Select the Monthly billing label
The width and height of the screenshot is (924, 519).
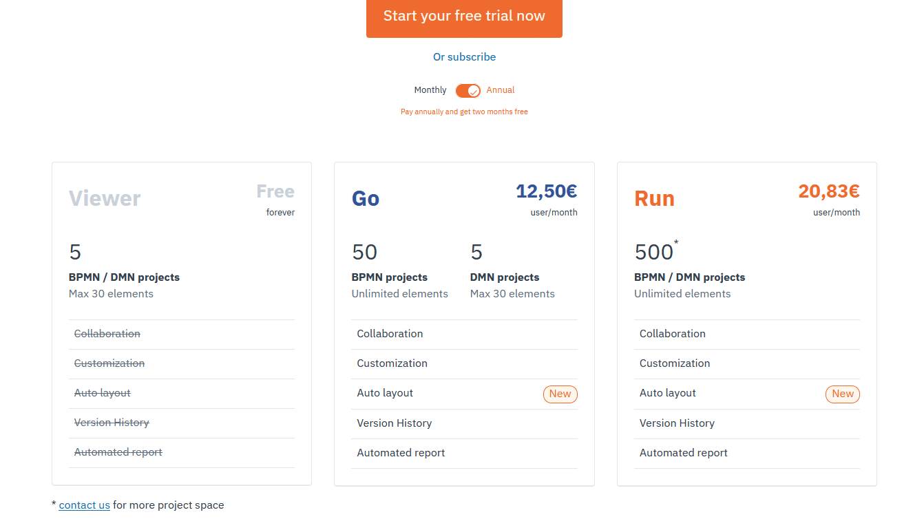pos(430,90)
